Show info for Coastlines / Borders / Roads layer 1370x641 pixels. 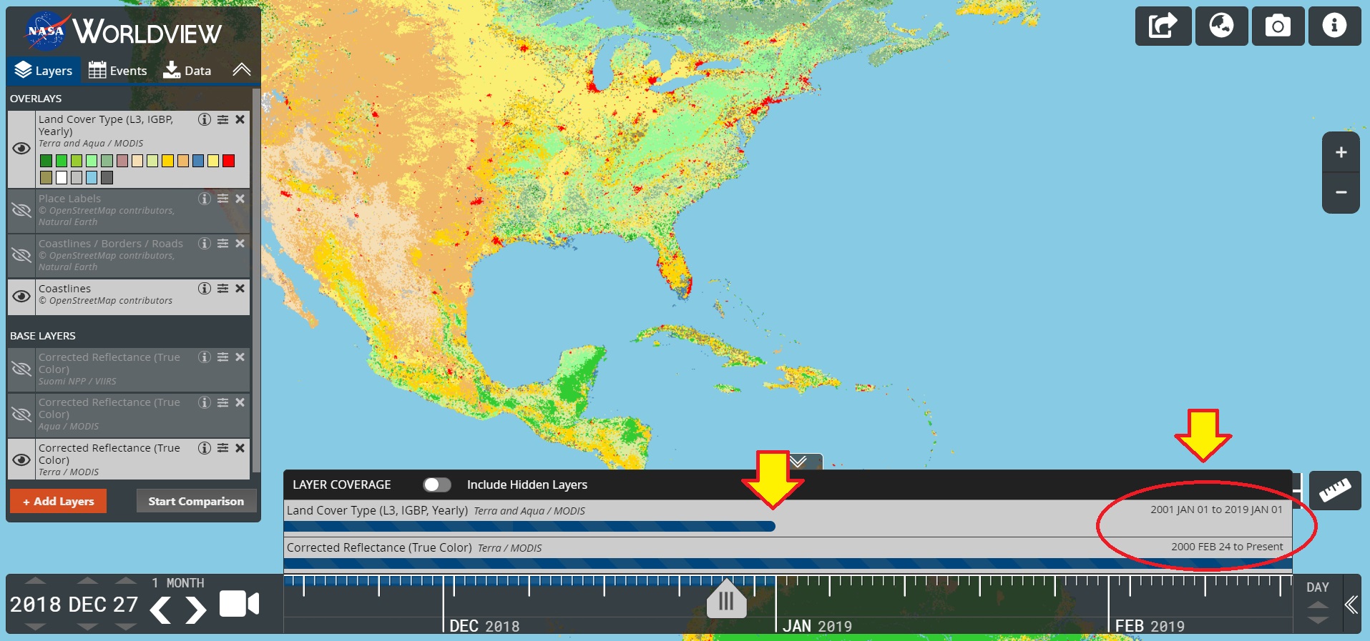(x=205, y=244)
